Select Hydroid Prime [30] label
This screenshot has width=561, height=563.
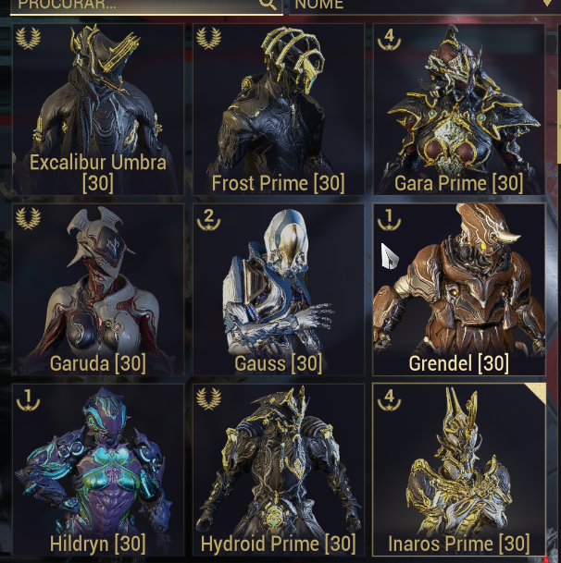[x=279, y=544]
